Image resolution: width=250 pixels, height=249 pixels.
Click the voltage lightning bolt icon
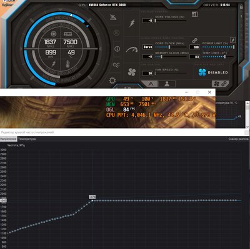[132, 23]
